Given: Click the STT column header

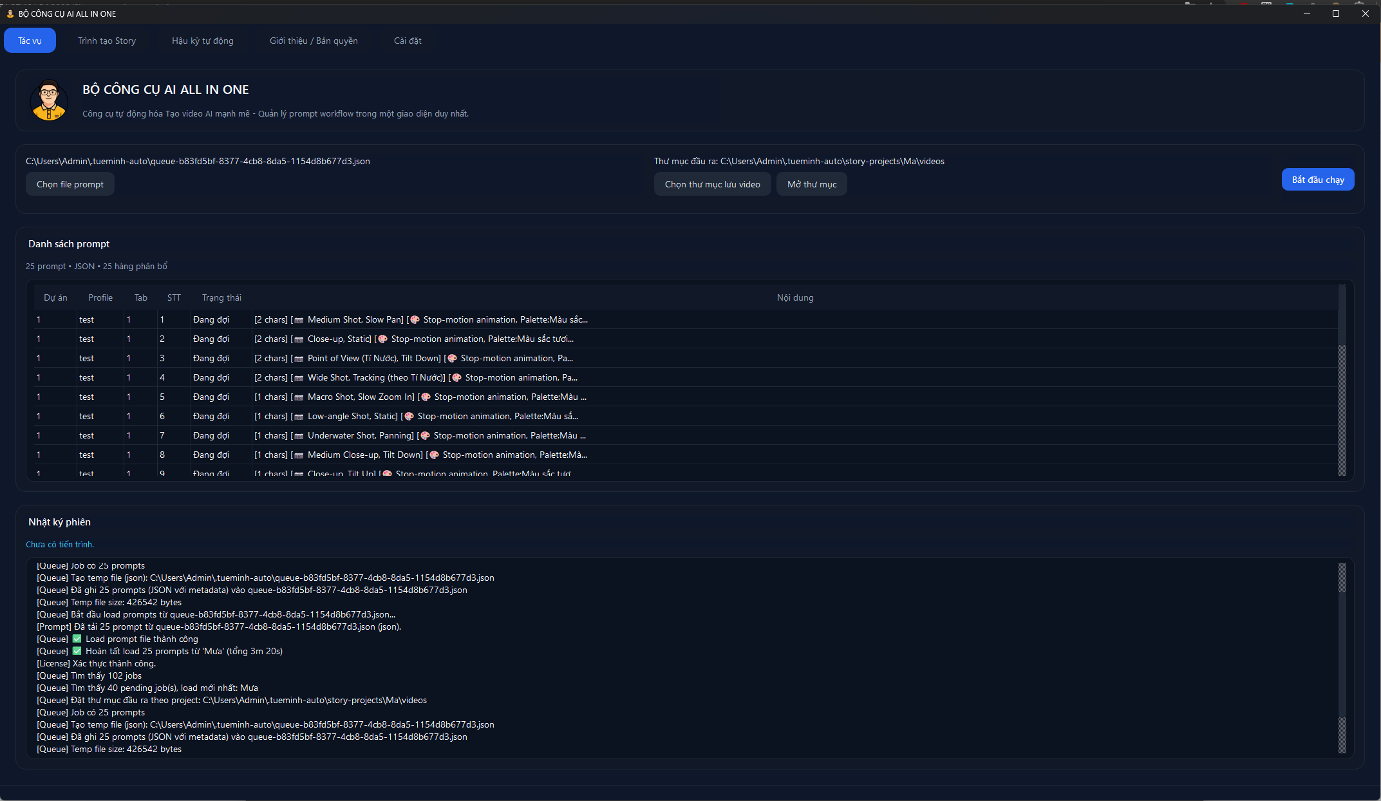Looking at the screenshot, I should pos(174,297).
